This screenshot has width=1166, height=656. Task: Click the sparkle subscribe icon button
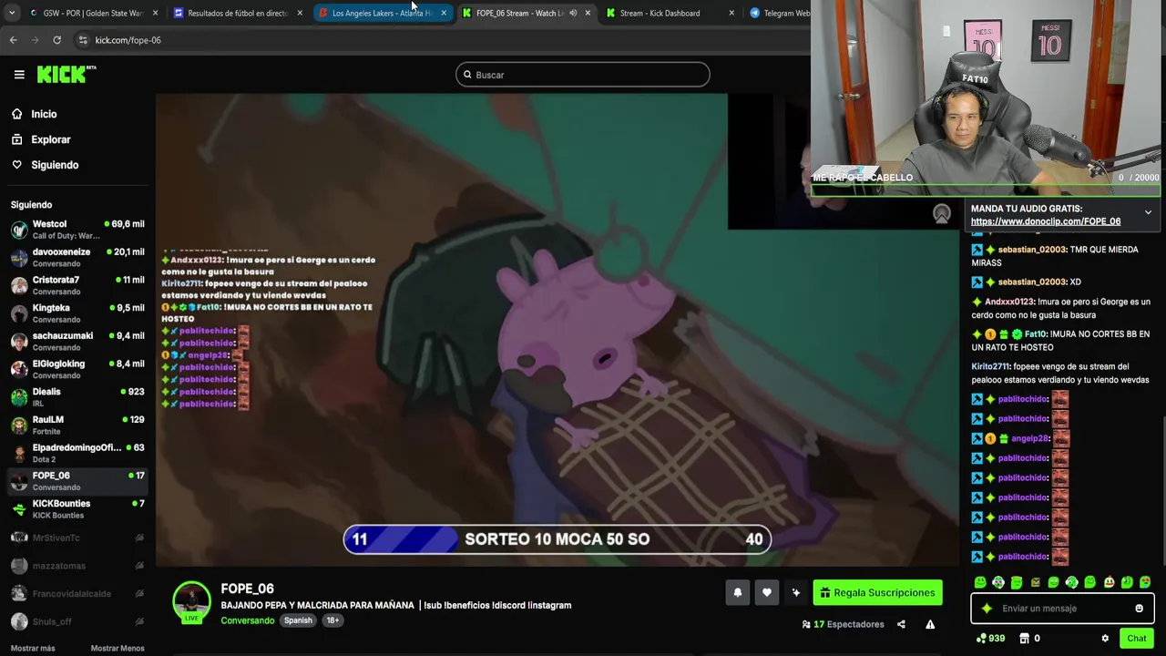[796, 592]
